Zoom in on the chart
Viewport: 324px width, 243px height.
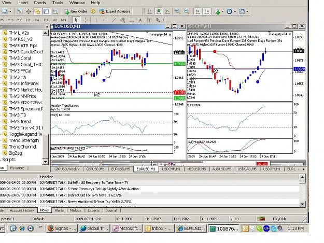177,11
